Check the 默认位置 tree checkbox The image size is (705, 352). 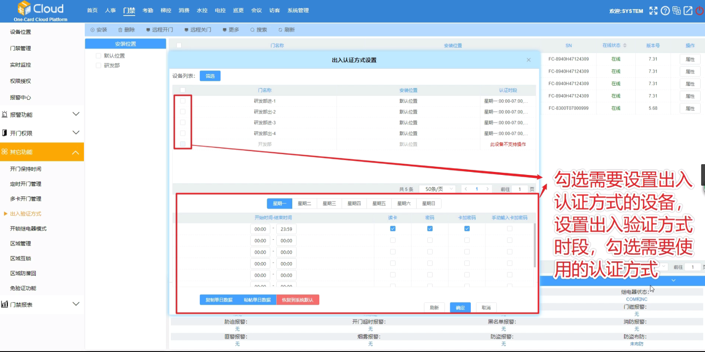pos(99,56)
